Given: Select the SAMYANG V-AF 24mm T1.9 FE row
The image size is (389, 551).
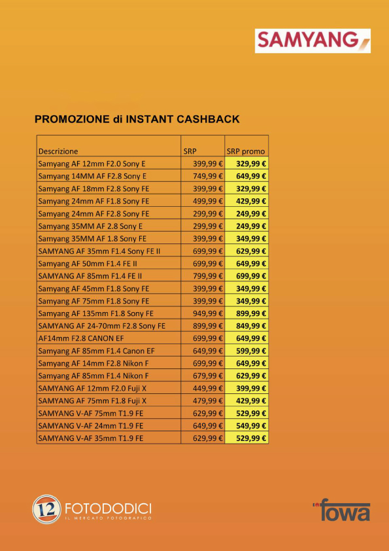Looking at the screenshot, I should [153, 425].
